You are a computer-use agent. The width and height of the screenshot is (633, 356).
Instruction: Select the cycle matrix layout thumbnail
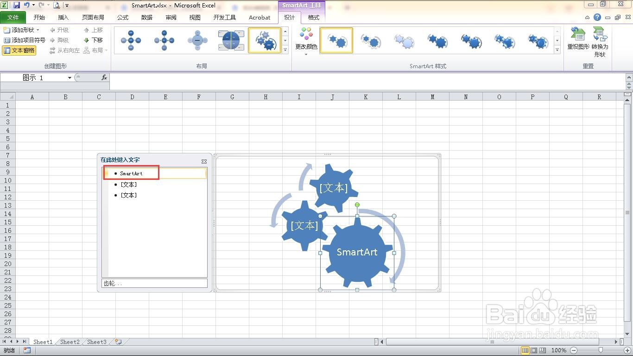[231, 40]
